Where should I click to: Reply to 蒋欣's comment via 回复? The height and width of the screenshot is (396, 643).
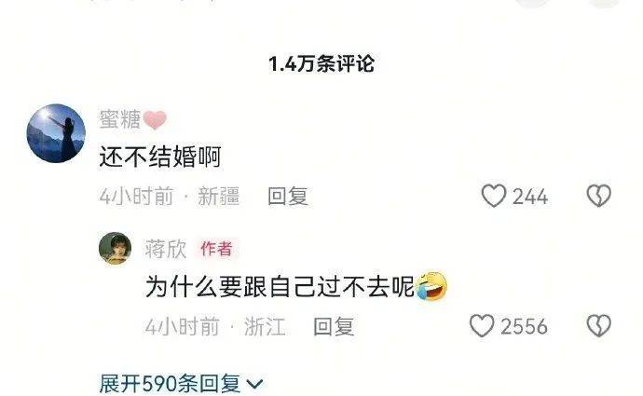point(334,327)
